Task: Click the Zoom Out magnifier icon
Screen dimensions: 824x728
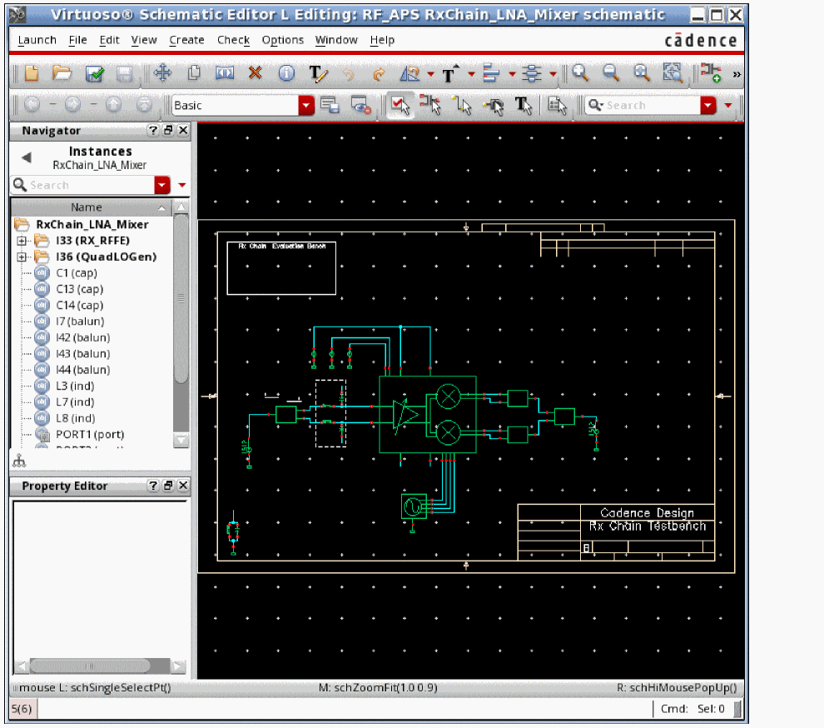Action: pos(611,73)
